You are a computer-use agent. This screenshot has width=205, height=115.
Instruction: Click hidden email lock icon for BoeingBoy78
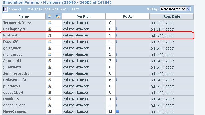click(50, 29)
